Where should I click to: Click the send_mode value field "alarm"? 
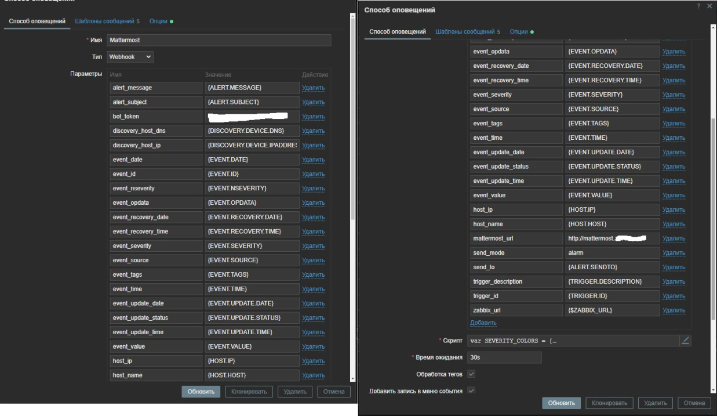pyautogui.click(x=612, y=253)
